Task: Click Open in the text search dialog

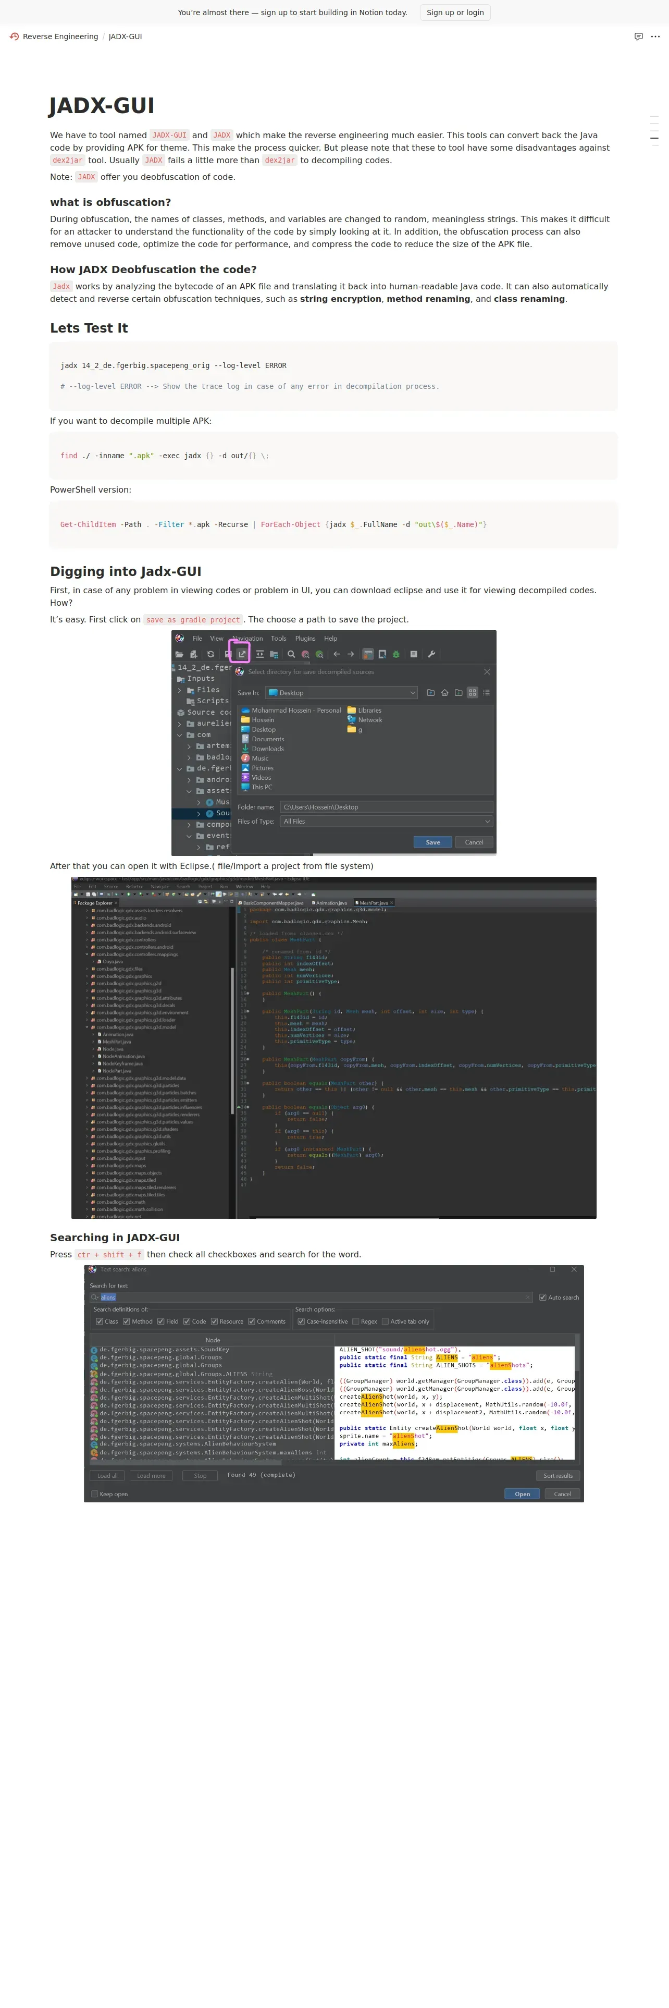Action: (522, 1495)
